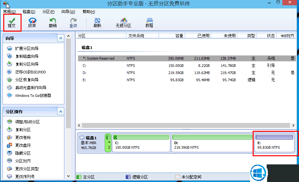This screenshot has height=182, width=299.
Task: Open Windows To Go创建器
Action: coord(29,95)
